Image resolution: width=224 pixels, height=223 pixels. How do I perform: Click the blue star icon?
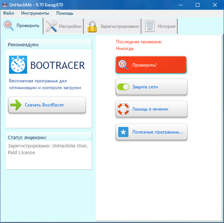pos(123,132)
